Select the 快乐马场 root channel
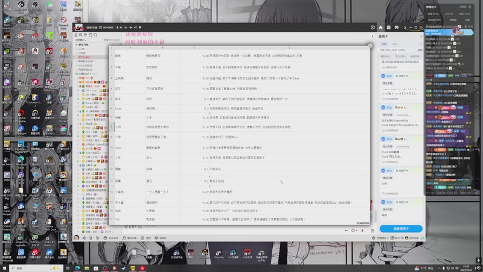Viewport: 483px width, 272px height. 83,45
